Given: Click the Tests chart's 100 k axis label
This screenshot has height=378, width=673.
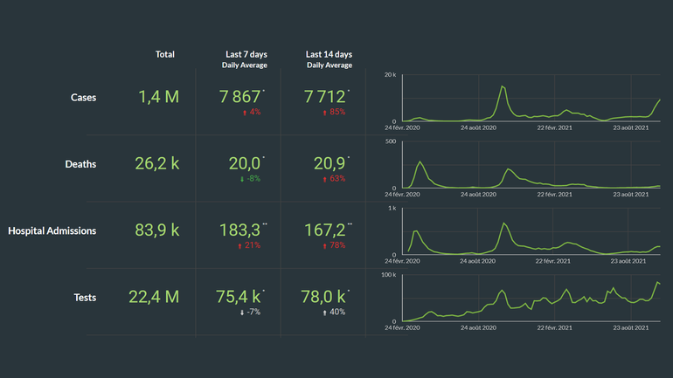Looking at the screenshot, I should pyautogui.click(x=391, y=275).
